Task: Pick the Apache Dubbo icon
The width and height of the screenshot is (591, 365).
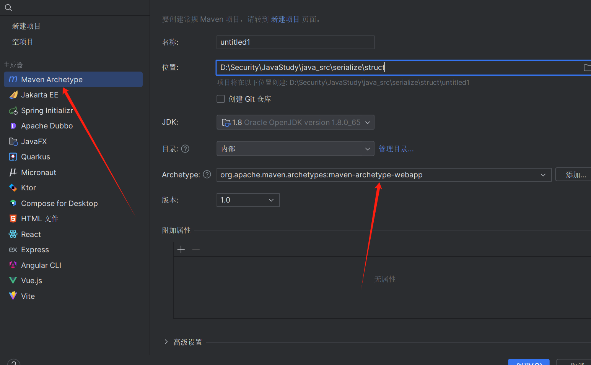Action: click(x=13, y=126)
